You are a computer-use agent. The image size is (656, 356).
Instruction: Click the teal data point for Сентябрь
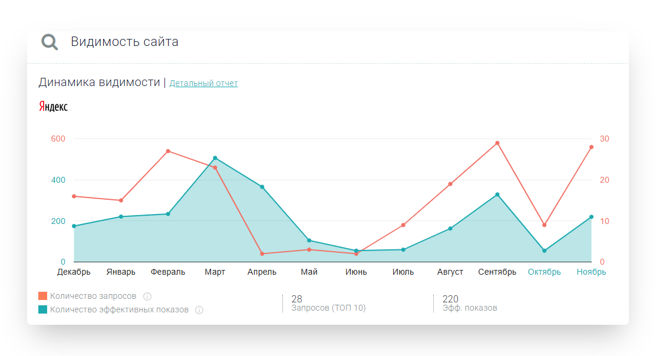click(497, 195)
